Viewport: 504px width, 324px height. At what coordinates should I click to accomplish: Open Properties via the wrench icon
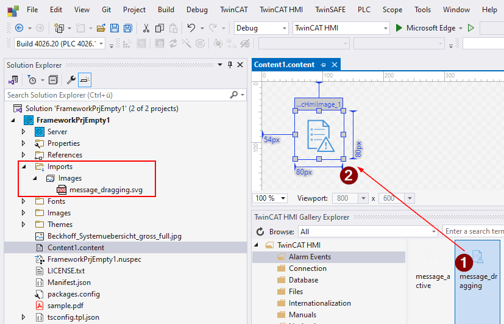point(71,80)
